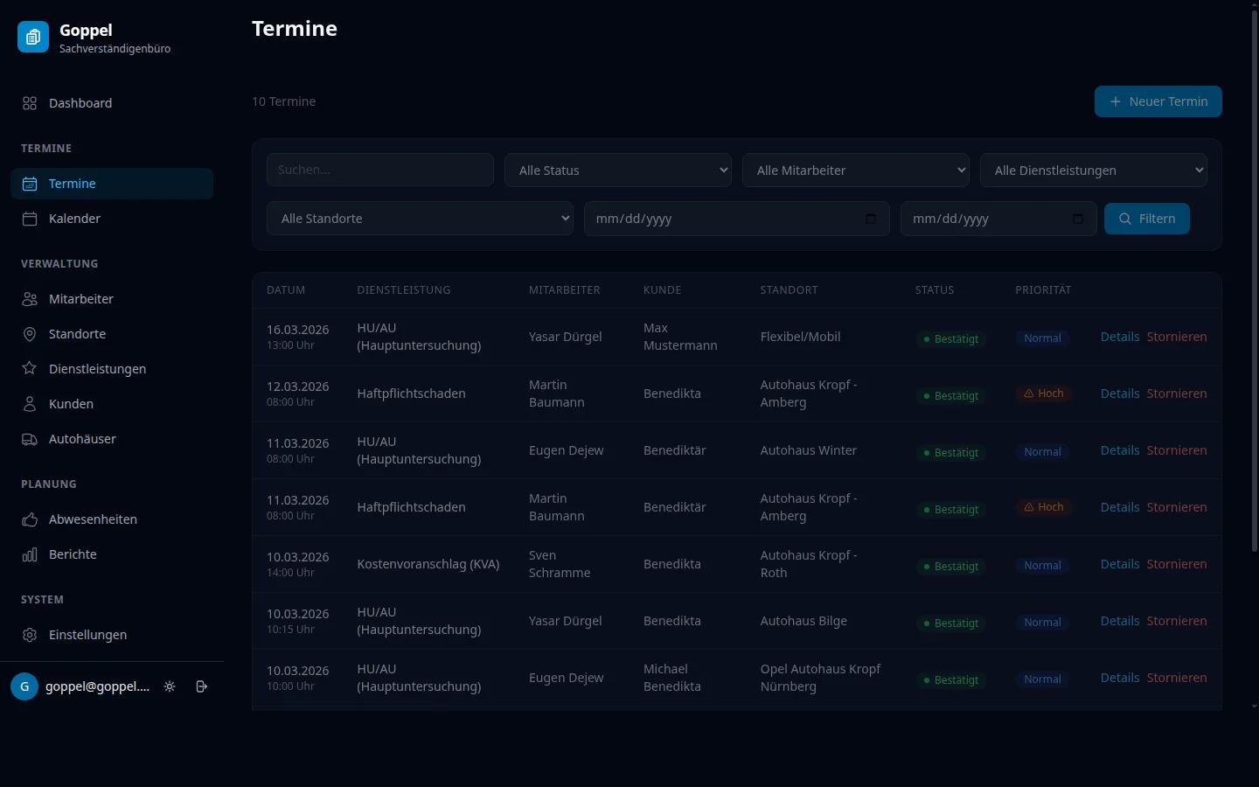Screen dimensions: 1259x787
Task: Click the logout icon beside user email
Action: click(202, 686)
